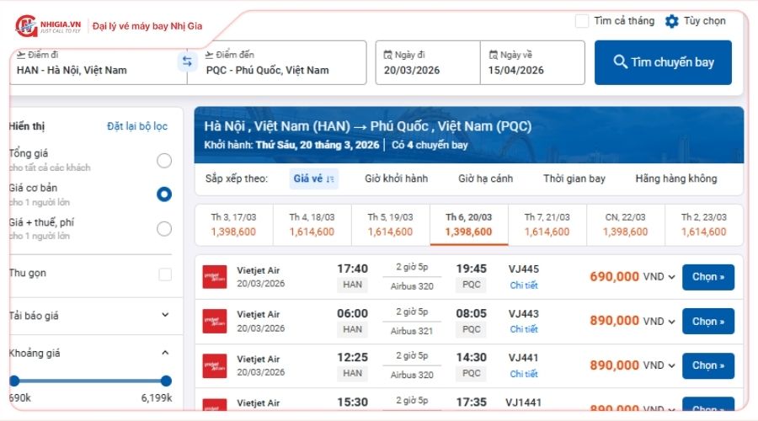This screenshot has width=758, height=421.
Task: Click the departure calendar icon next to Ngày đi
Action: (387, 55)
